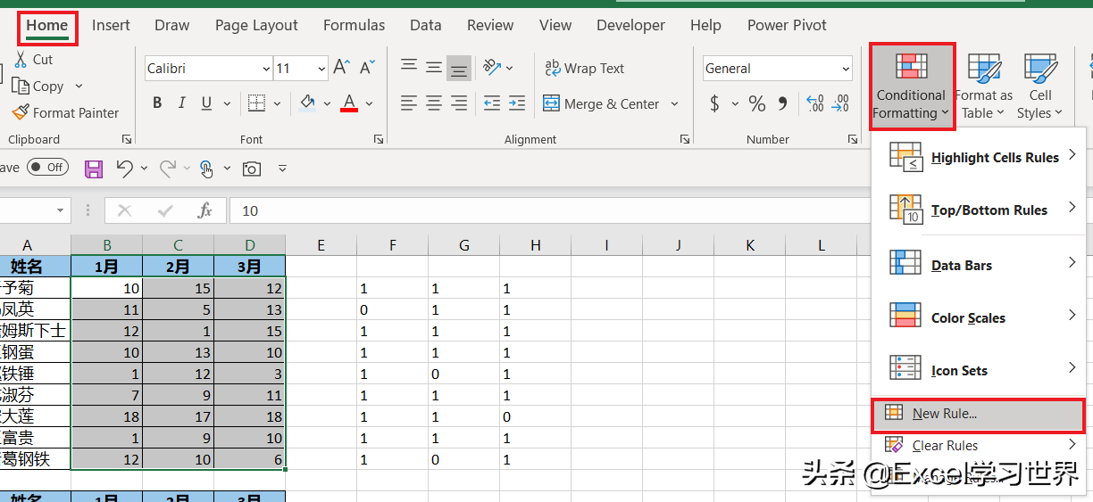Open Color Scales submenu
This screenshot has width=1093, height=502.
click(x=979, y=317)
